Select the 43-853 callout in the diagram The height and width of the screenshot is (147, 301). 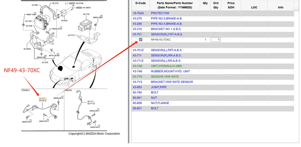coord(65,20)
